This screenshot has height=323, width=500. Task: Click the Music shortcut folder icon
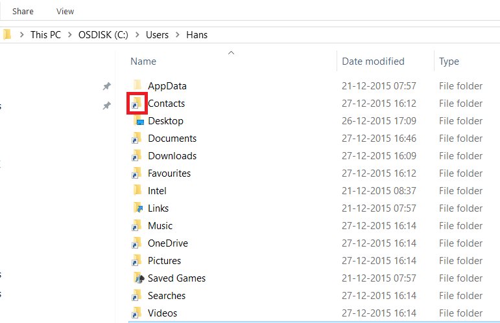136,226
